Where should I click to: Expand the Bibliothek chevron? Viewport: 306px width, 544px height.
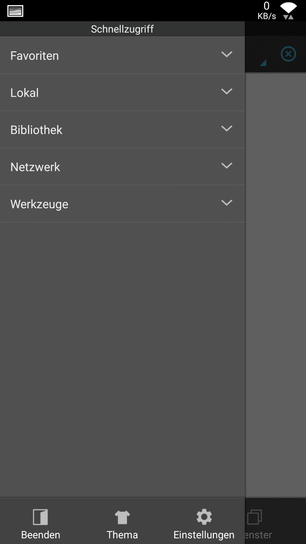[x=226, y=128]
